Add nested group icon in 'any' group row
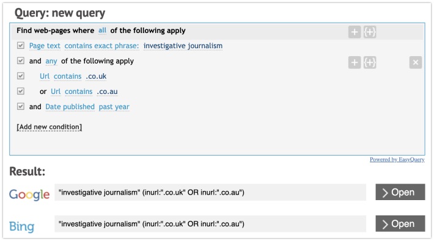 [x=370, y=62]
